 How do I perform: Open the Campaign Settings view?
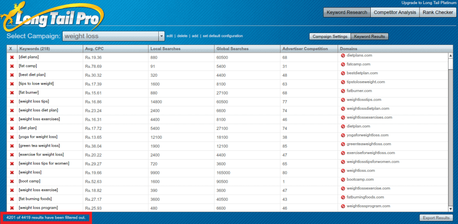click(330, 37)
